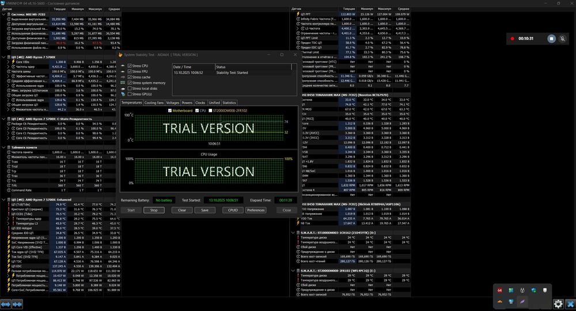Switch to Unified tab
The width and height of the screenshot is (576, 311).
pyautogui.click(x=214, y=103)
